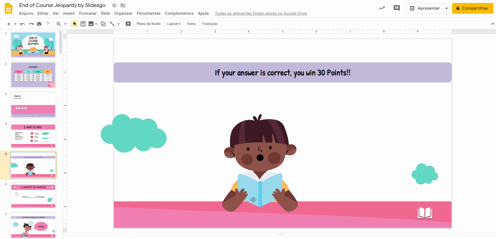Collapse the toolbar with the caret icon
496x239 pixels.
tap(493, 24)
